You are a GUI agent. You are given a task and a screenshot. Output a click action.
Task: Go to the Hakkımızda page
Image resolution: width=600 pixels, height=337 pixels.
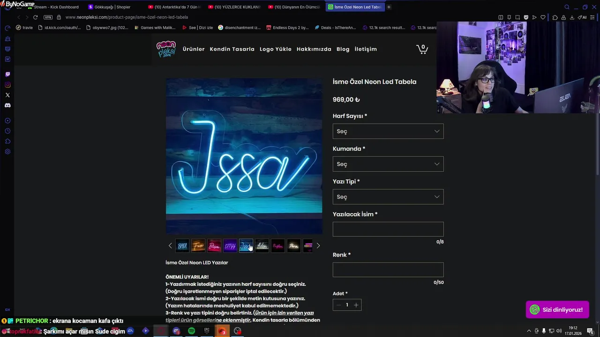pos(314,49)
